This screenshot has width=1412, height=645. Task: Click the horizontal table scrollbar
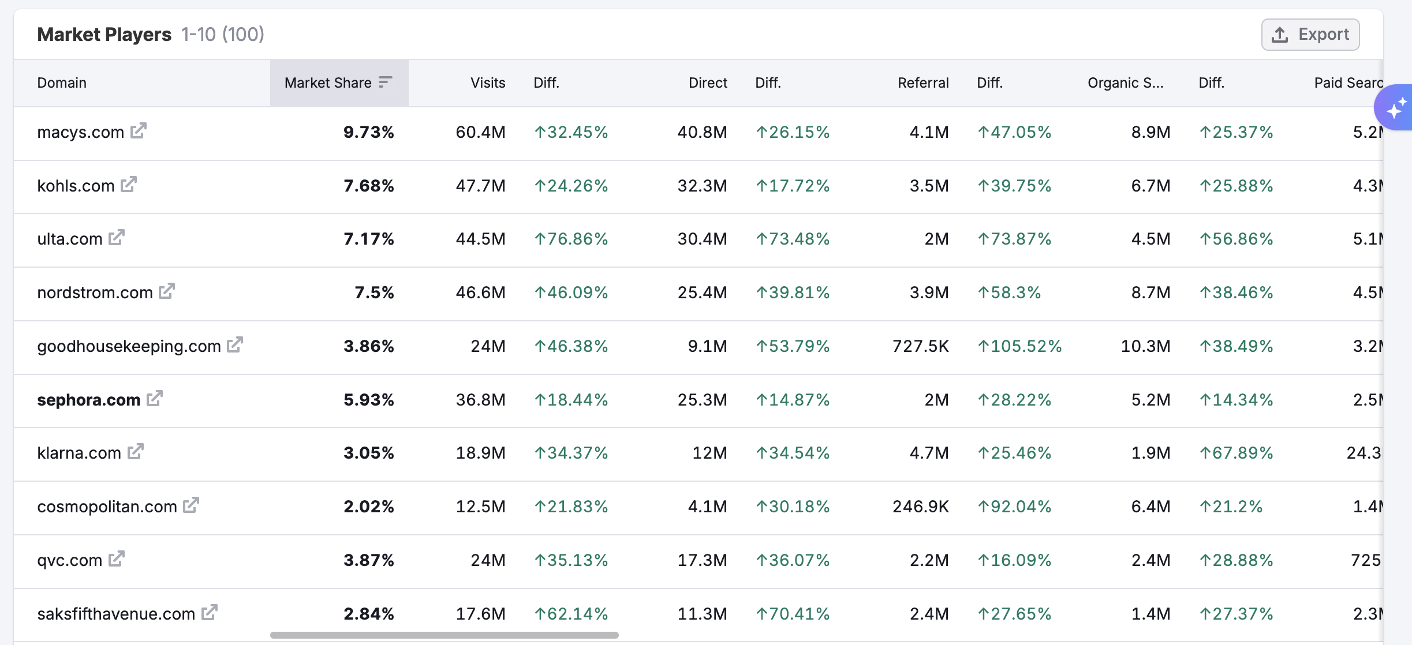(444, 635)
